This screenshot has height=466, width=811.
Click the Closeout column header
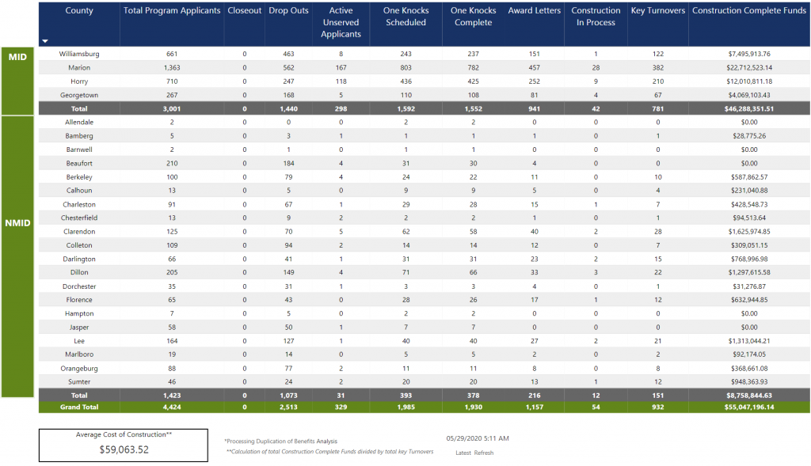click(x=244, y=10)
